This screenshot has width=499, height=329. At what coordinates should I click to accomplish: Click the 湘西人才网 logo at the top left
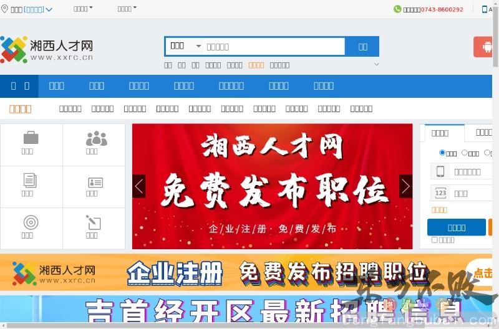tap(47, 49)
